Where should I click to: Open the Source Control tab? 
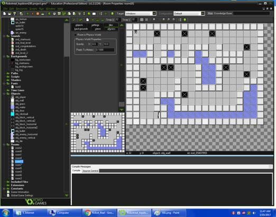click(x=90, y=171)
